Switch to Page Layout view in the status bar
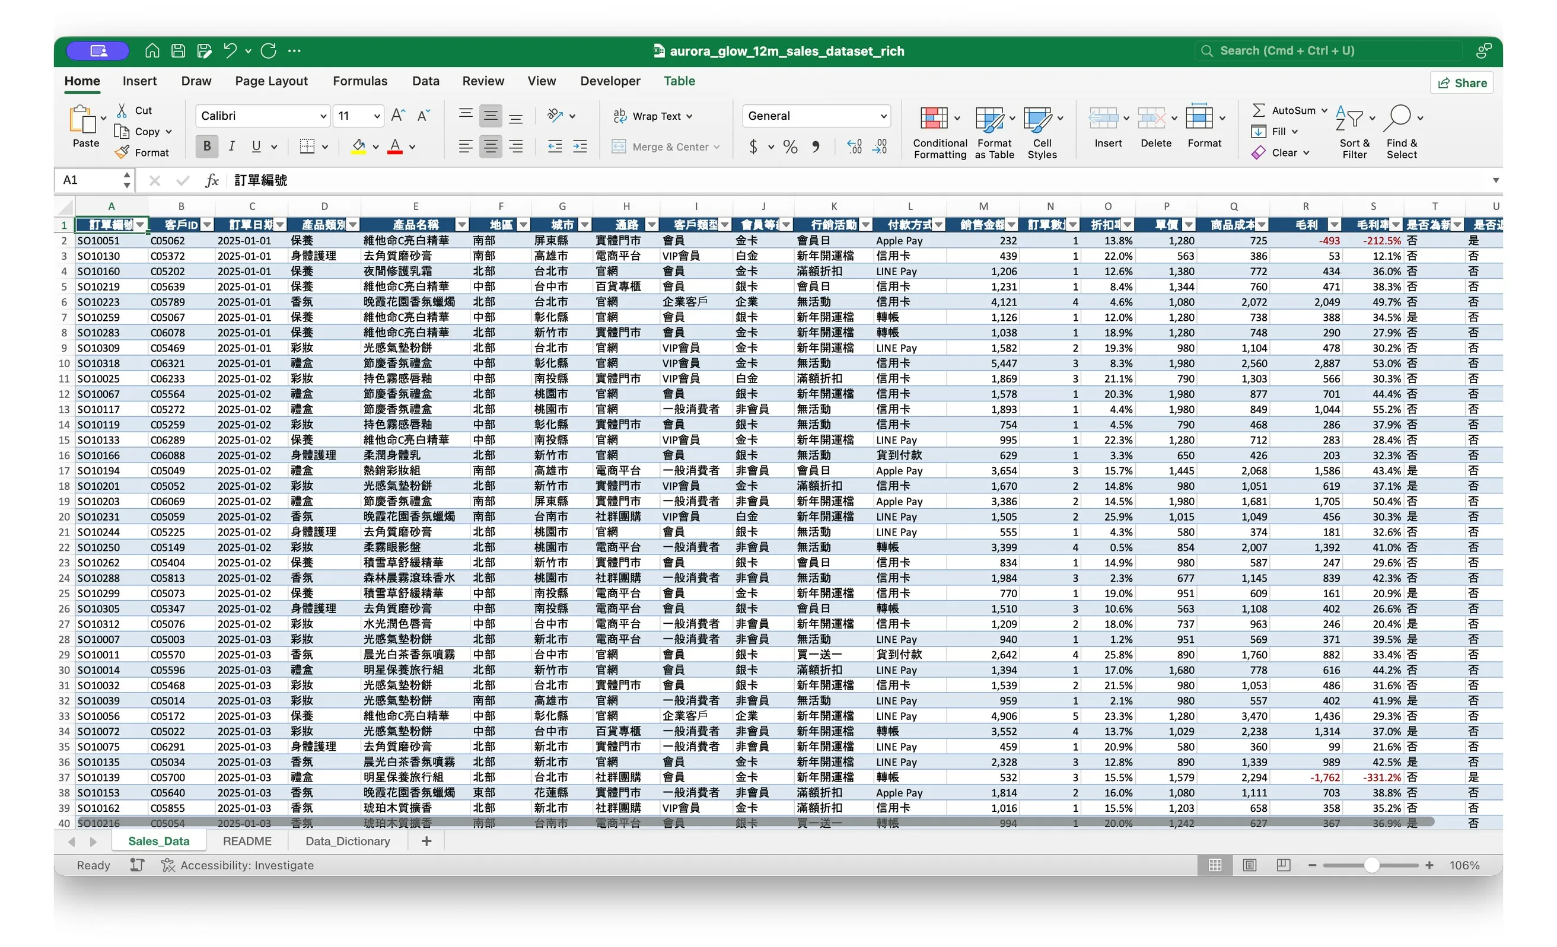This screenshot has height=947, width=1557. [1249, 865]
